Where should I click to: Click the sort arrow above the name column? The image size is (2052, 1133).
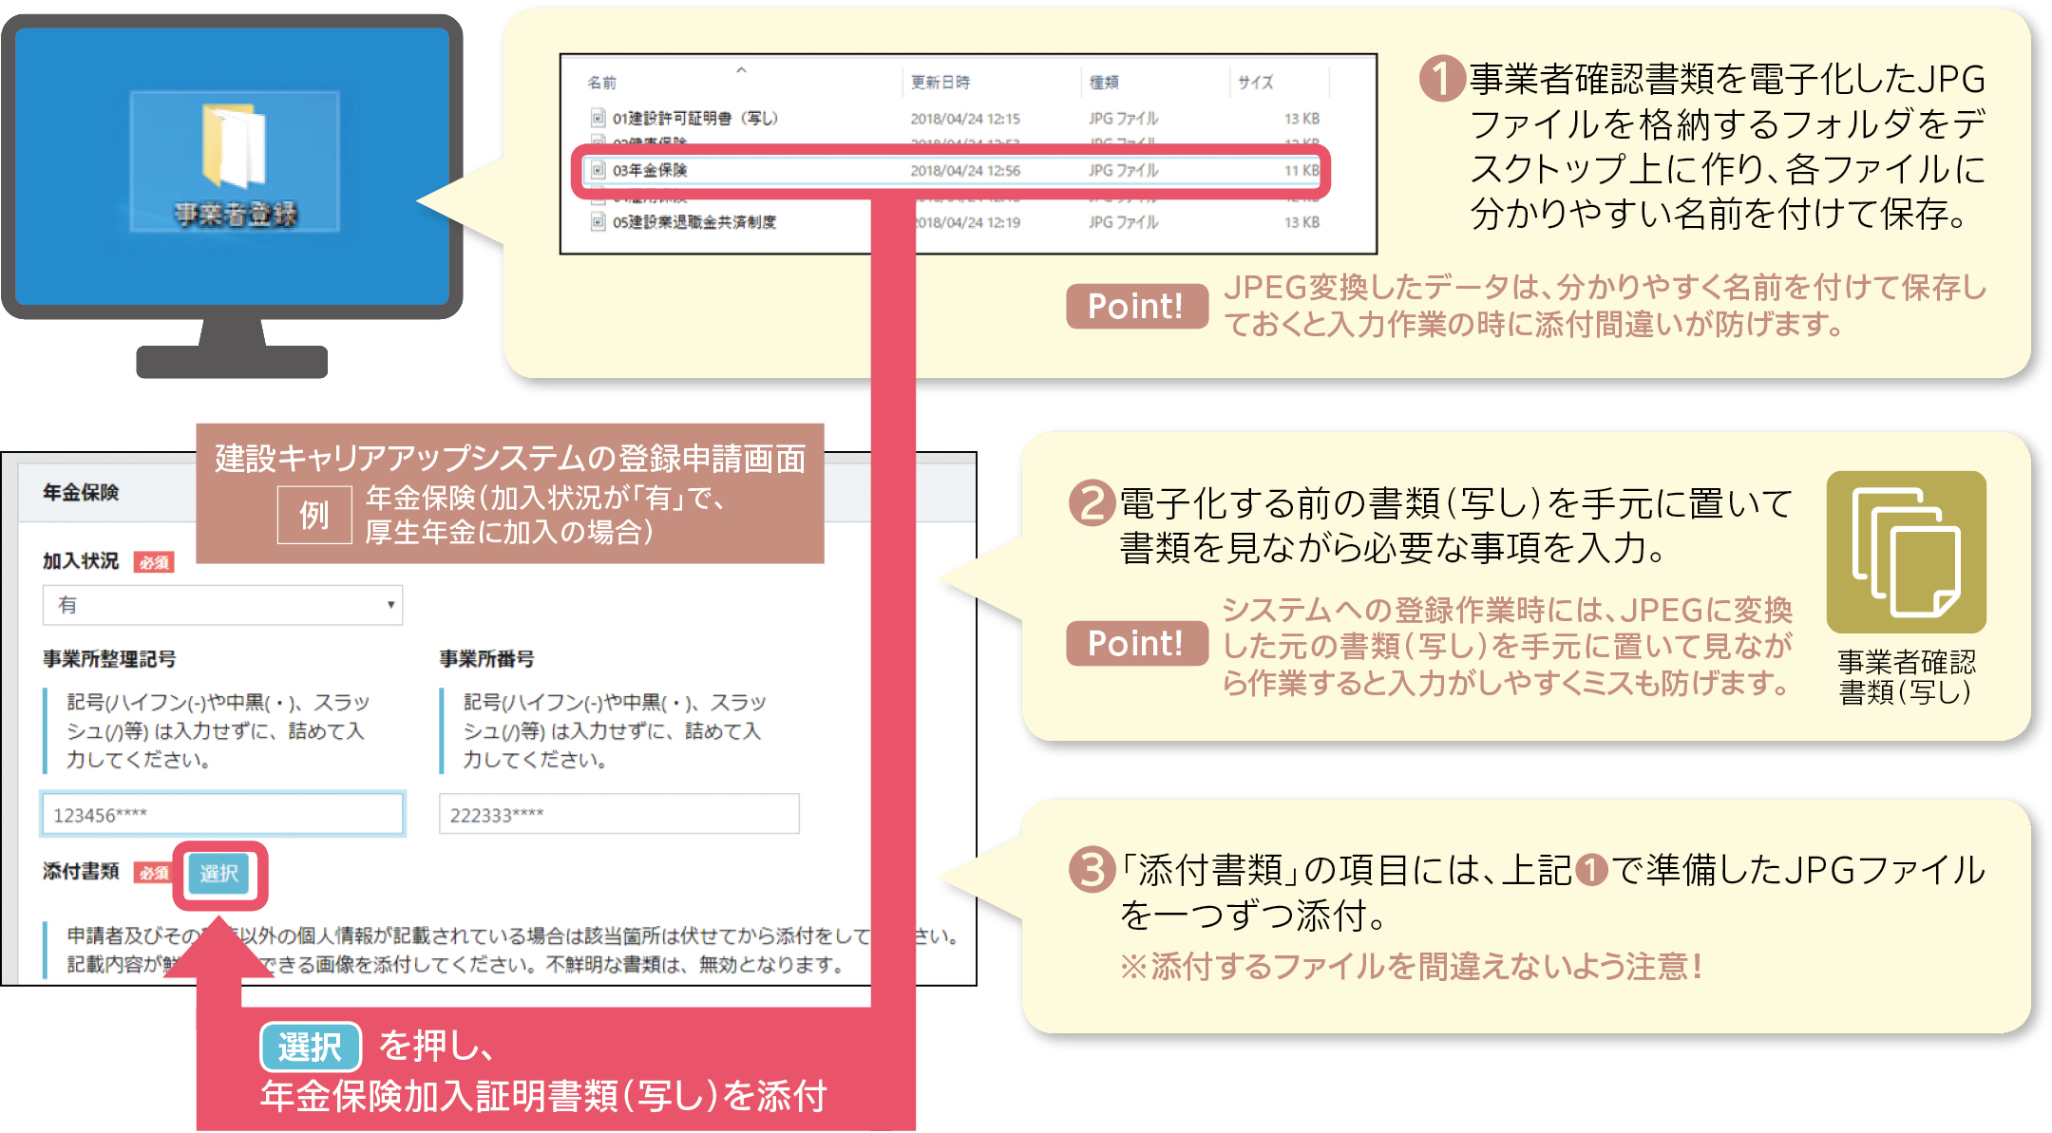(742, 69)
